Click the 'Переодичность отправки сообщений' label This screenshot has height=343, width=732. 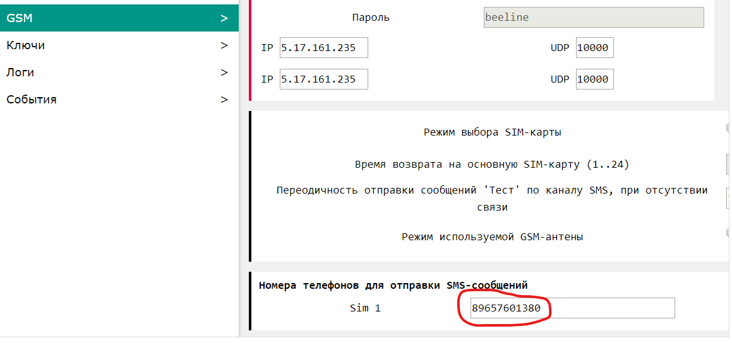coord(492,199)
